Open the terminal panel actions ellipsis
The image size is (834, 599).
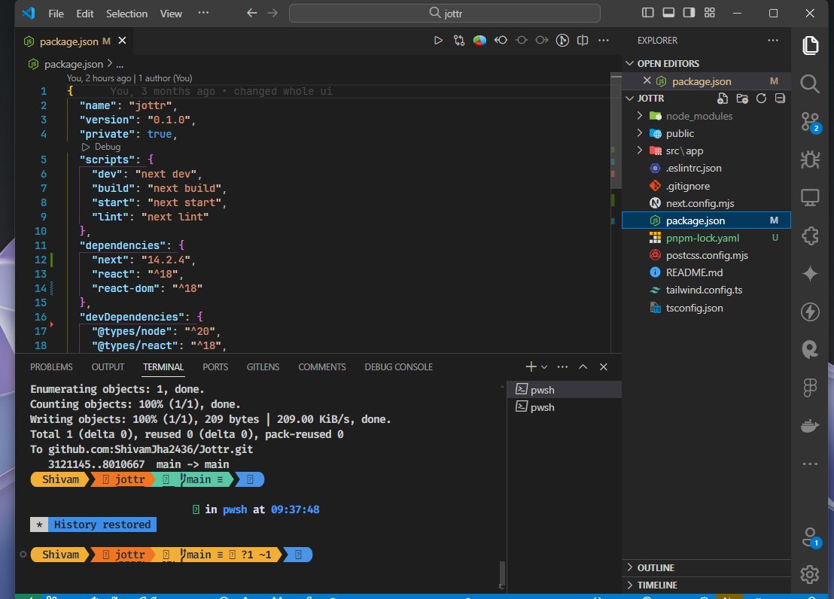562,366
